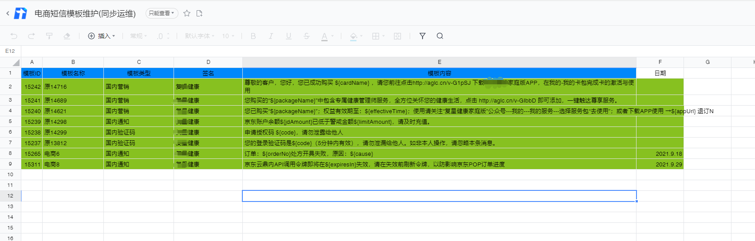Screen dimensions: 755x241
Task: Click the decimal places stepper
Action: 163,36
